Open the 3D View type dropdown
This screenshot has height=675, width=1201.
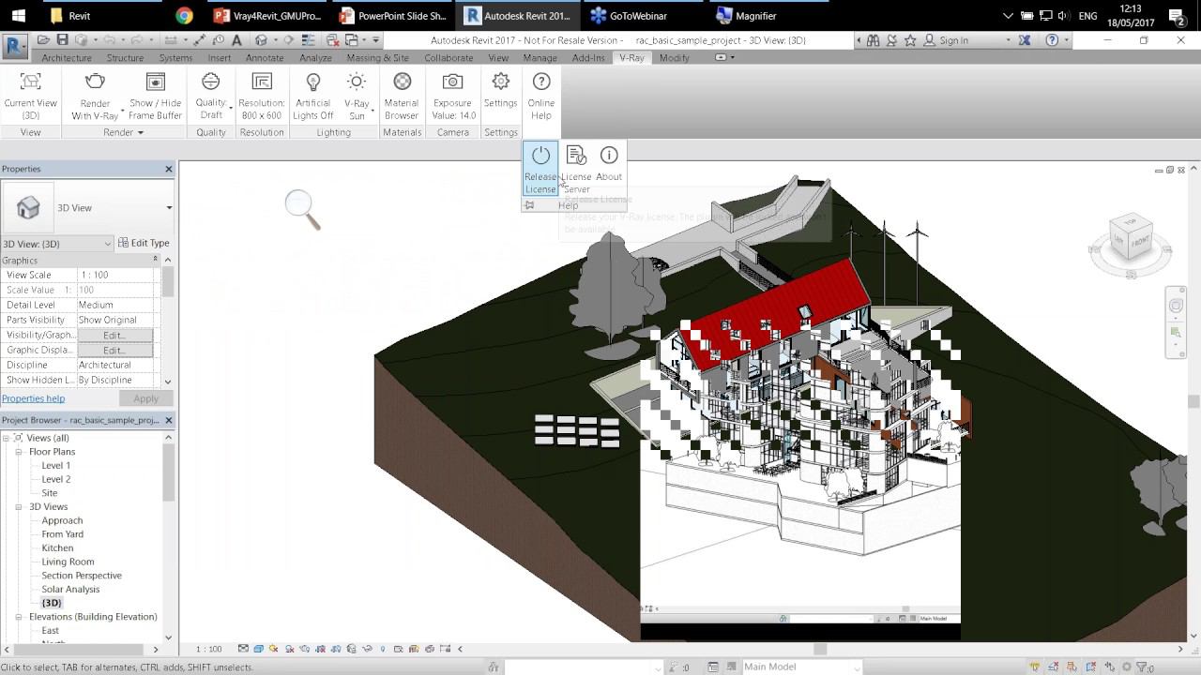169,208
